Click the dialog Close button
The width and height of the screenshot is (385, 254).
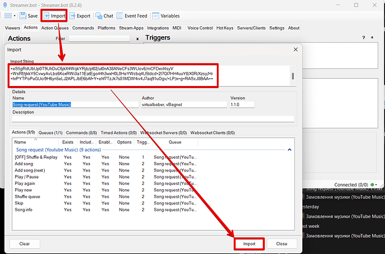(x=282, y=244)
